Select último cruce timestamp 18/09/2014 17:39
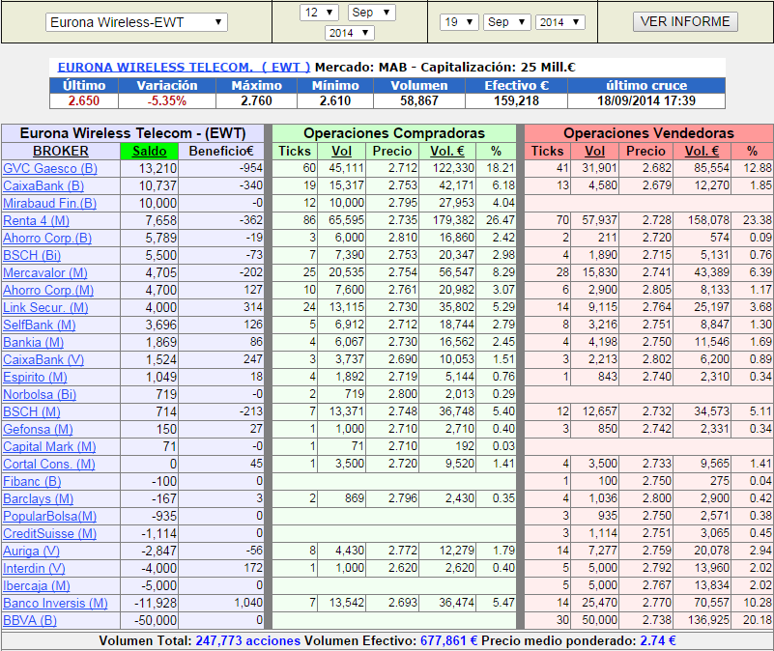774x651 pixels. pos(646,100)
